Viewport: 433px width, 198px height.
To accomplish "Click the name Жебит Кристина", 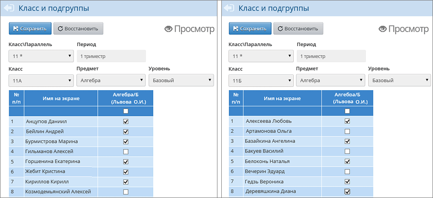I will click(45, 171).
